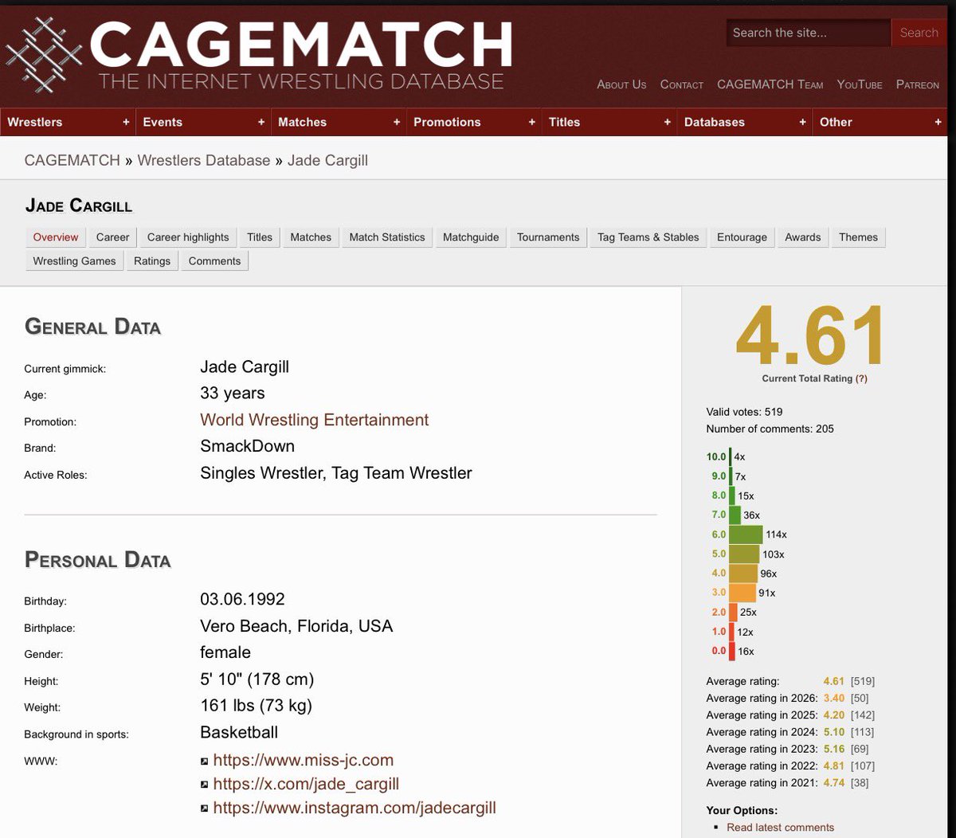The width and height of the screenshot is (956, 838).
Task: Click the Jade Cargill breadcrumb link
Action: [327, 160]
